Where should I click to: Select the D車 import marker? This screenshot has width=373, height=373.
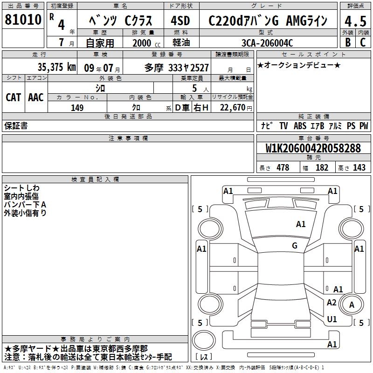(182, 108)
